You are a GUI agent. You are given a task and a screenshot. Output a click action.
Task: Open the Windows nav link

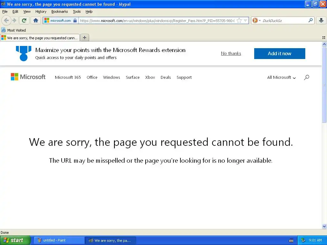coord(111,77)
